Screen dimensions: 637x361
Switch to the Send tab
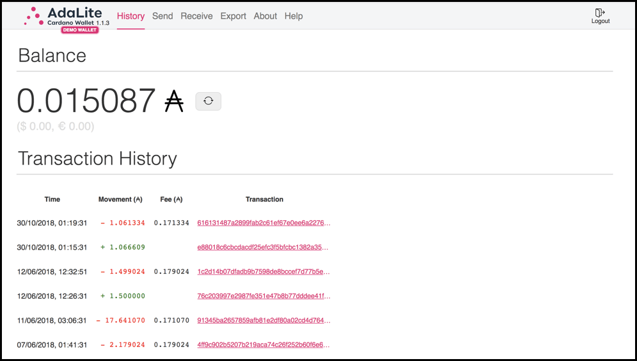pos(162,16)
